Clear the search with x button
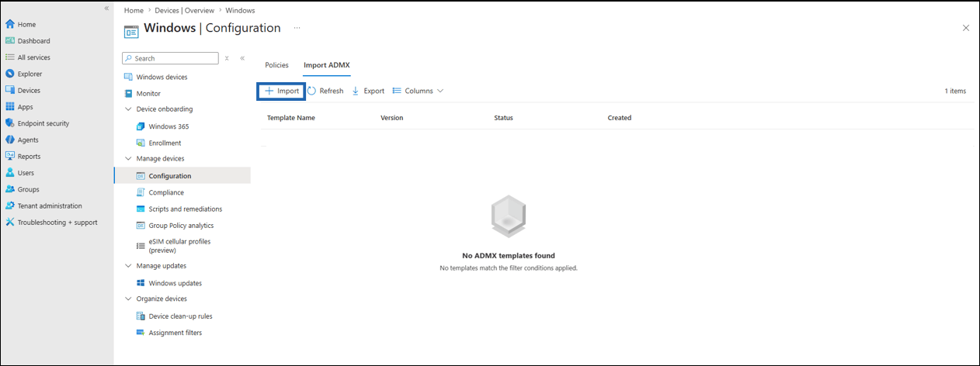The image size is (980, 366). tap(227, 58)
